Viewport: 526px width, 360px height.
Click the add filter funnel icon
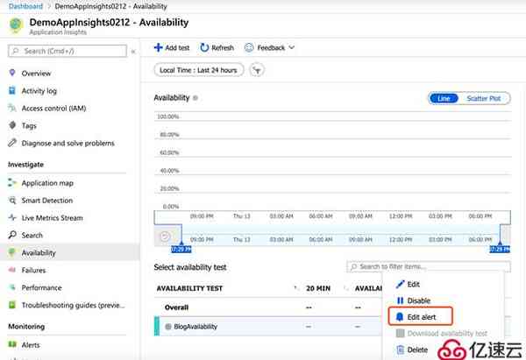coord(257,70)
